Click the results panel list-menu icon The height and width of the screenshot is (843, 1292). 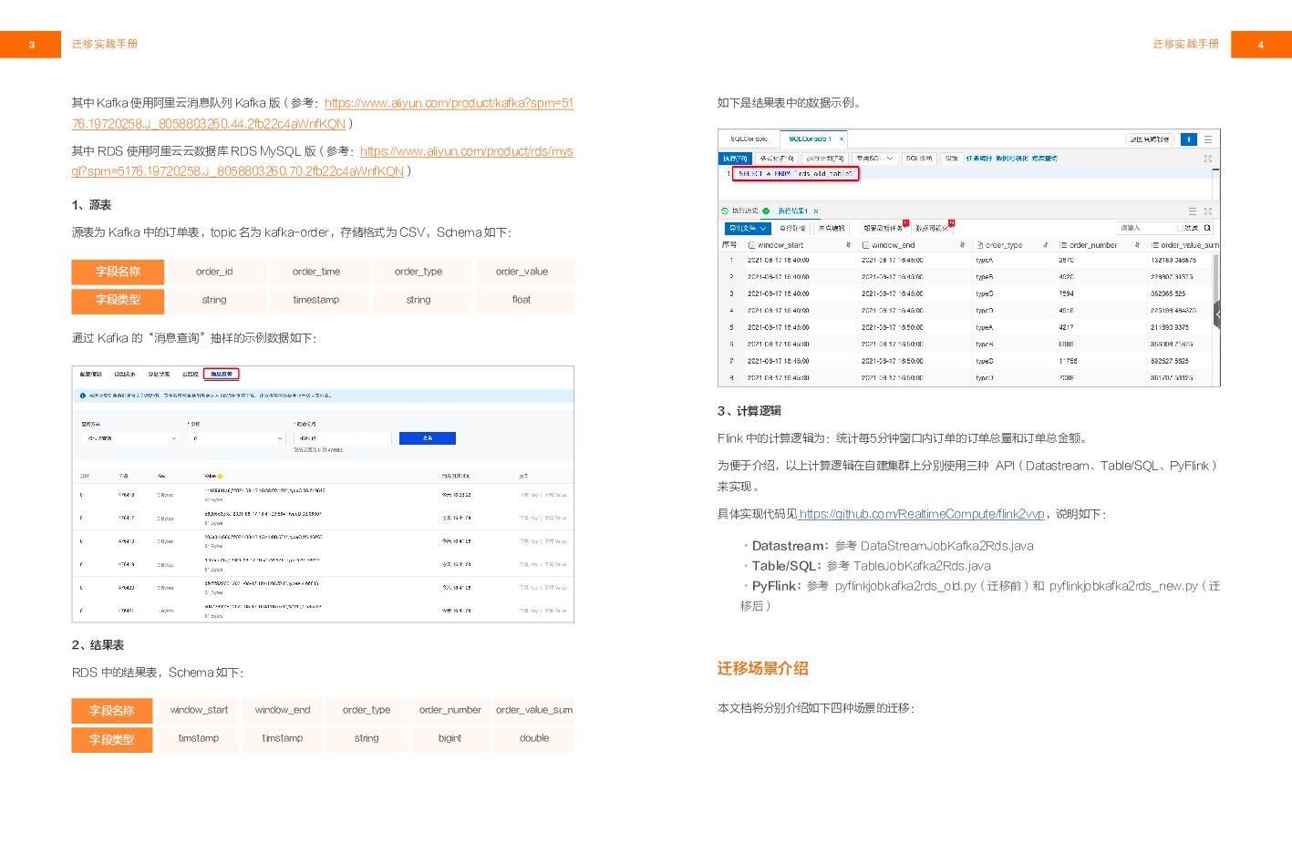point(1192,211)
